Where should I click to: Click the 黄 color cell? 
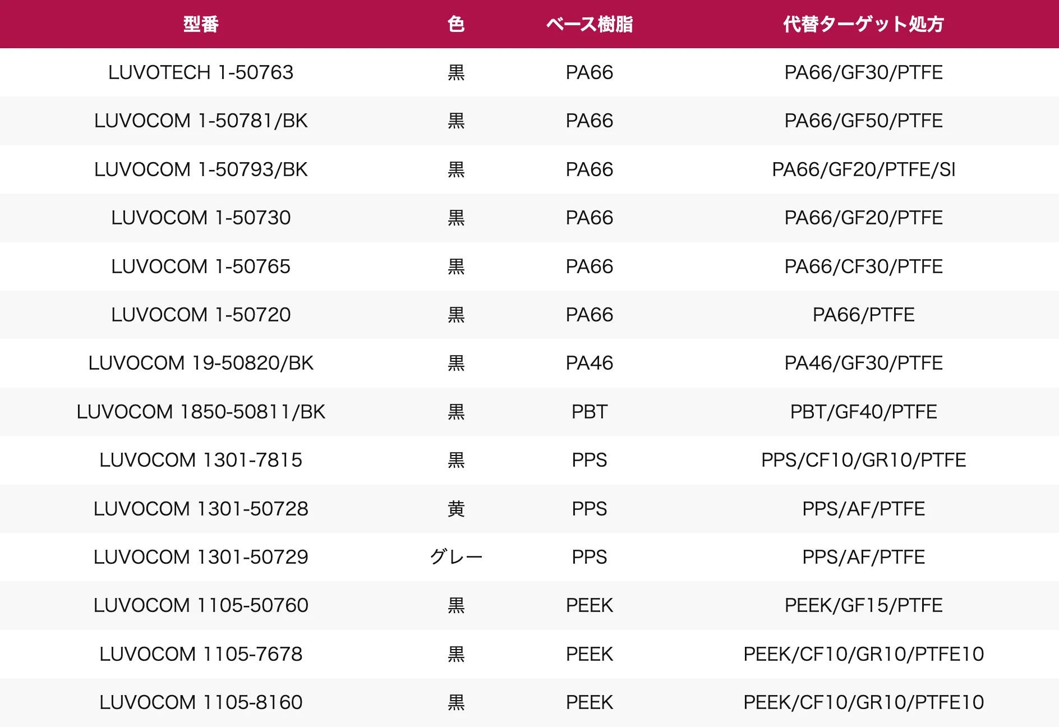pos(456,509)
